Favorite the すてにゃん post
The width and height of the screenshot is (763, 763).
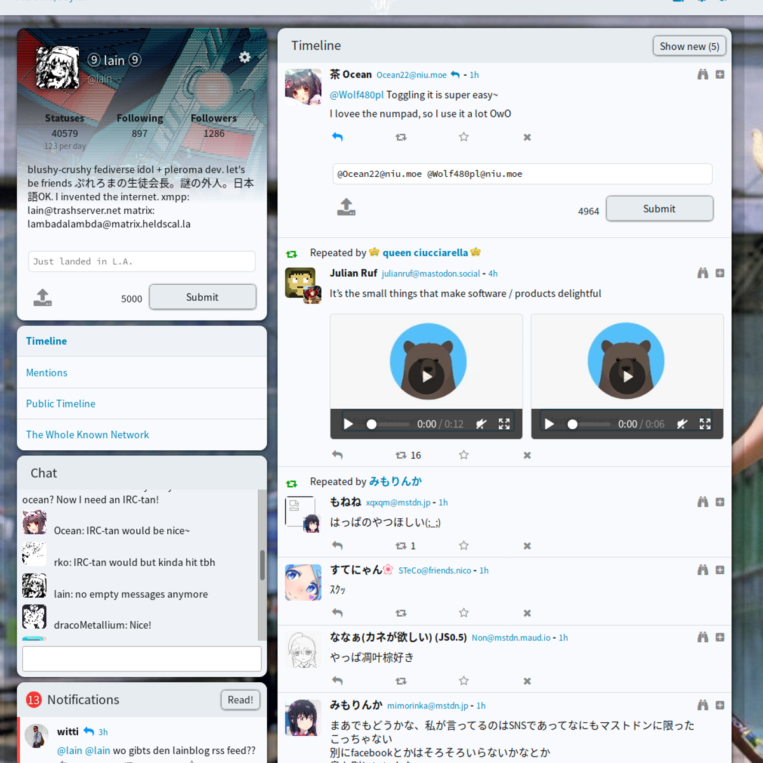(464, 613)
